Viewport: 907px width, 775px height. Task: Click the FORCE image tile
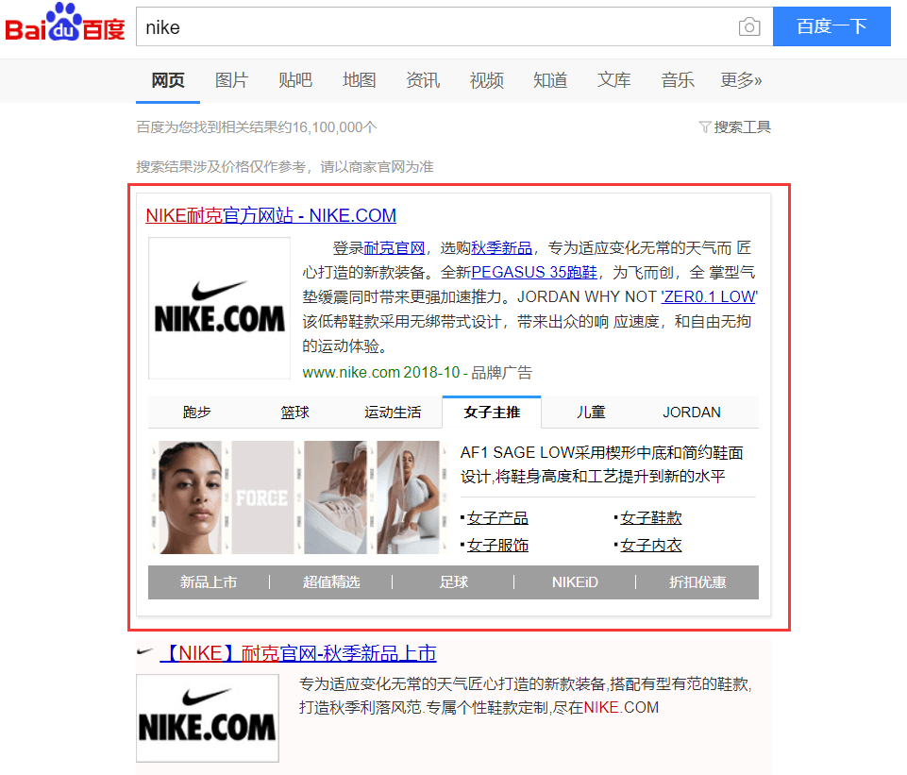click(262, 497)
